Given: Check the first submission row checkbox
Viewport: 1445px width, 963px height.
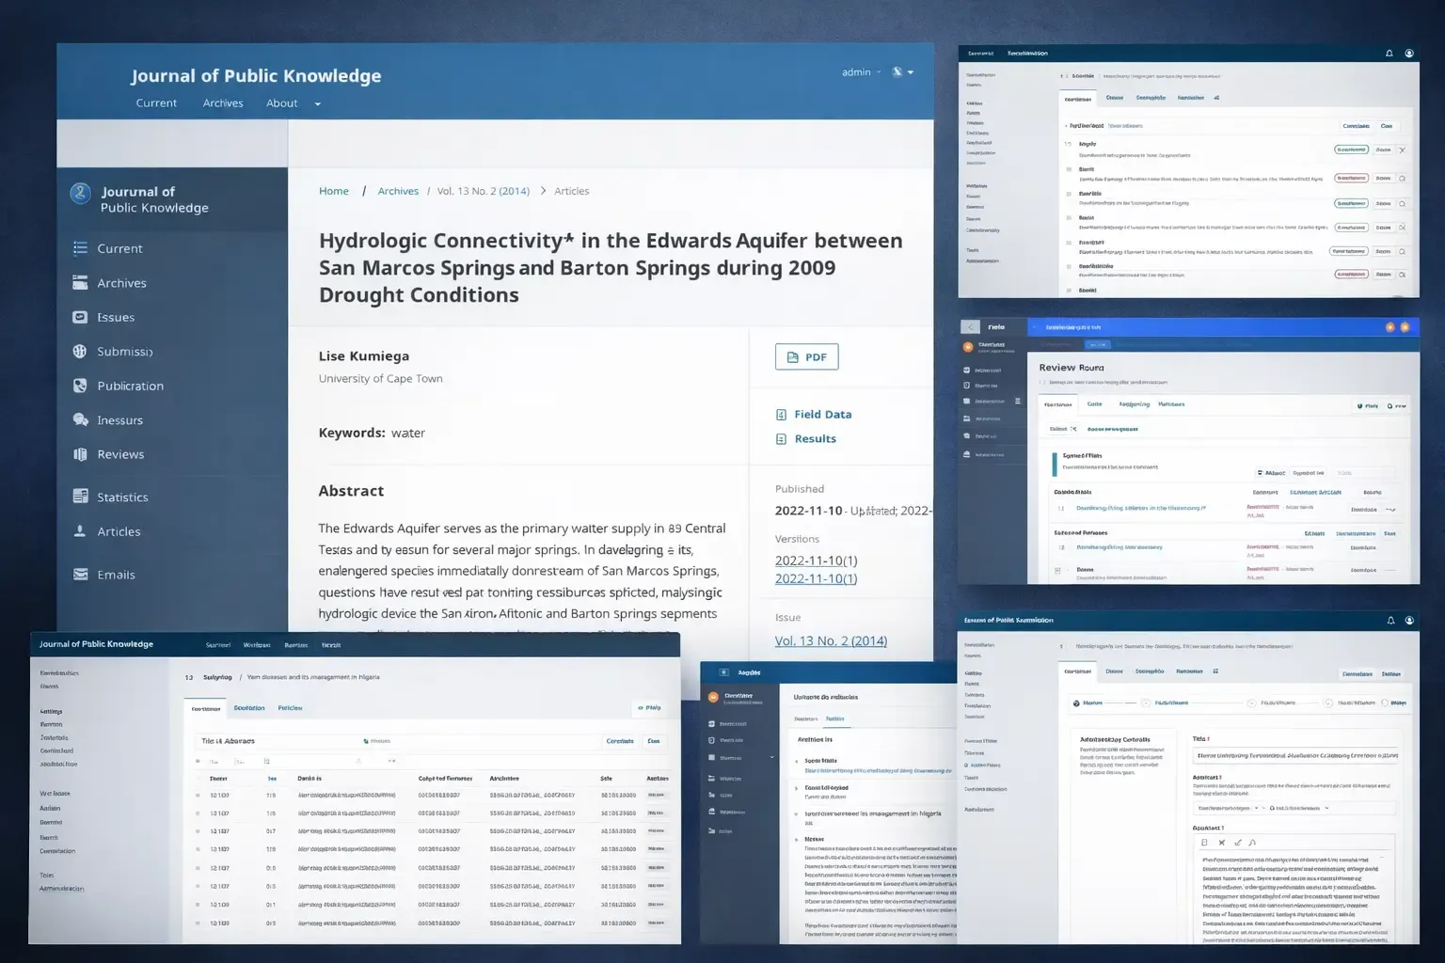Looking at the screenshot, I should pyautogui.click(x=198, y=795).
